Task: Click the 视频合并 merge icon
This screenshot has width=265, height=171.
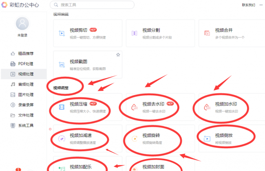Action: [207, 33]
